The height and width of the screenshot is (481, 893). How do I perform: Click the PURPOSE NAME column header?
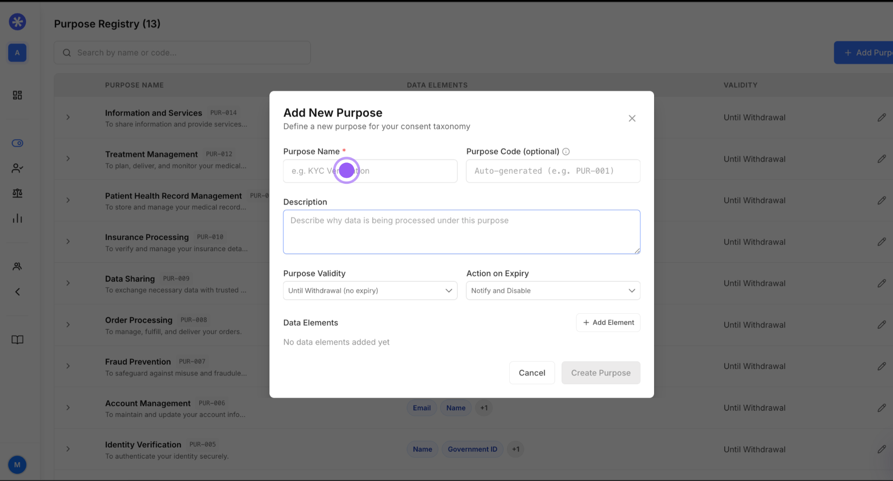(134, 85)
